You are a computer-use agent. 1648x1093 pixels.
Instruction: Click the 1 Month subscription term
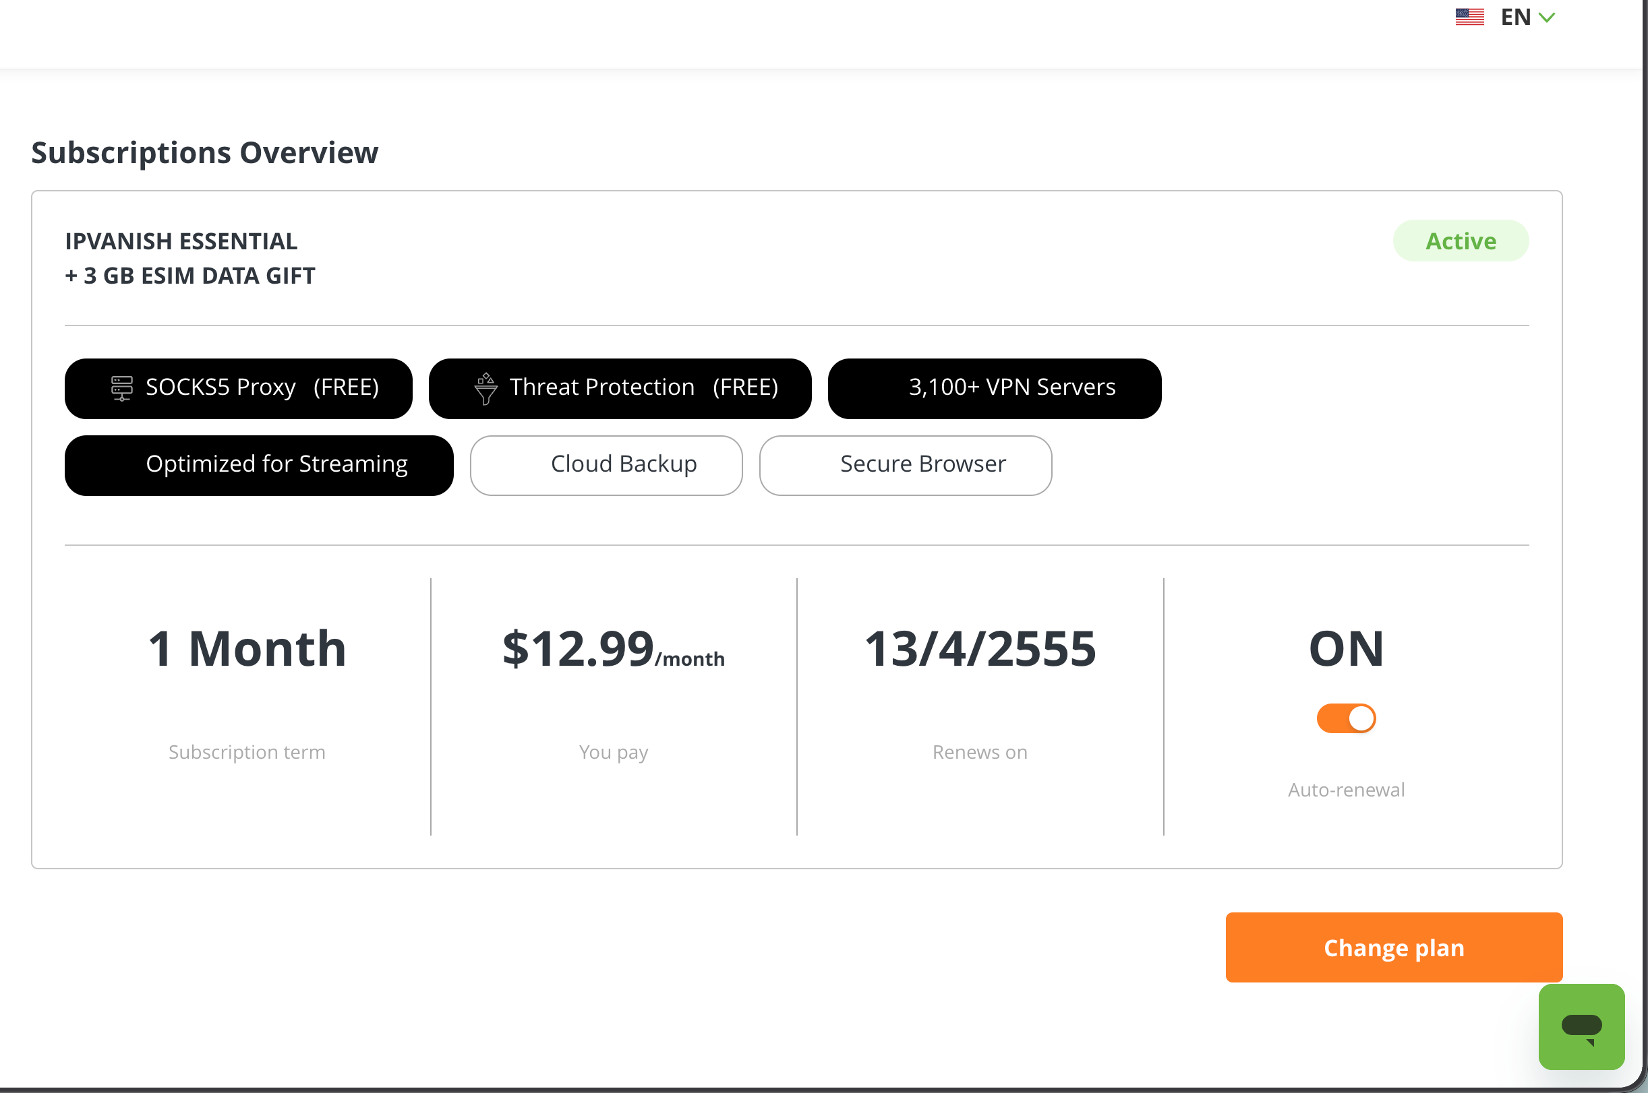pos(247,648)
